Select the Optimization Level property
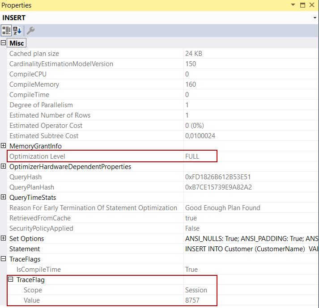This screenshot has width=319, height=308. 37,156
